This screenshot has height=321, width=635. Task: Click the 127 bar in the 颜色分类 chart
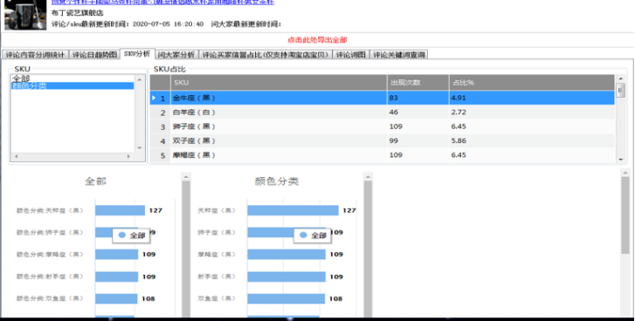pos(293,210)
